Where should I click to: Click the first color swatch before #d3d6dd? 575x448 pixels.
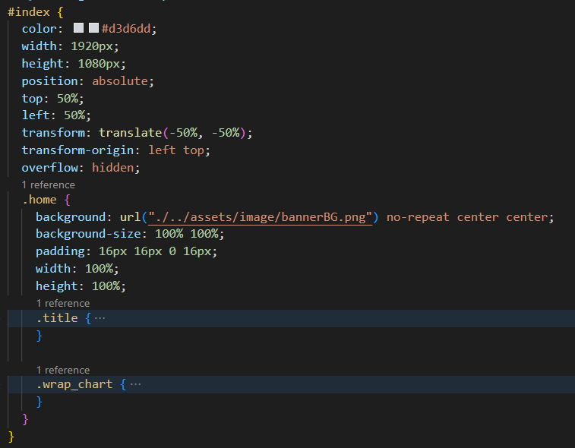click(x=78, y=28)
